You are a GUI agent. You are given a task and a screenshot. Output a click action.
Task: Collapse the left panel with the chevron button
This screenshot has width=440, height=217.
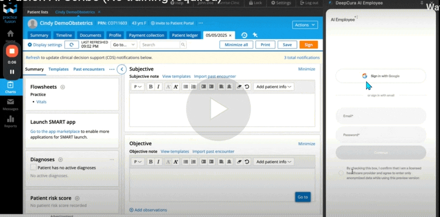coord(122,69)
